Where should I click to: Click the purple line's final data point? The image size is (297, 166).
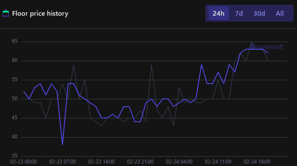tap(268, 53)
